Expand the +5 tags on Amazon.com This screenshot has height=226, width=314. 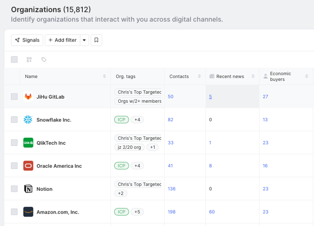[x=137, y=212]
